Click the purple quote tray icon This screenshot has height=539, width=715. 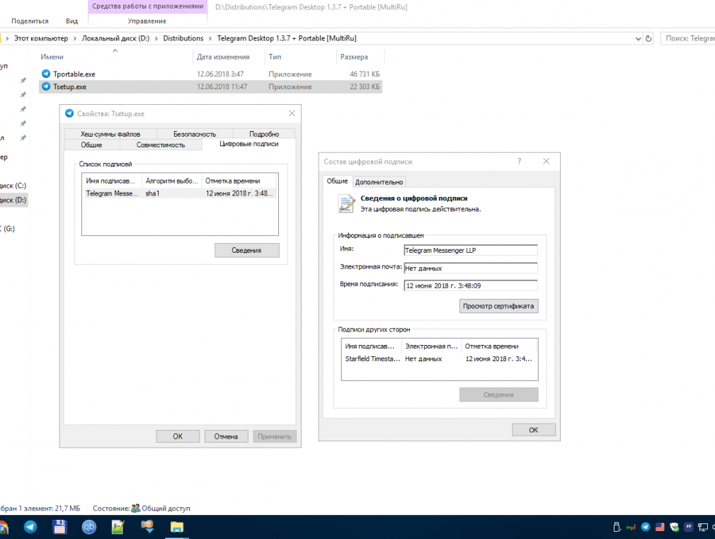pos(689,527)
